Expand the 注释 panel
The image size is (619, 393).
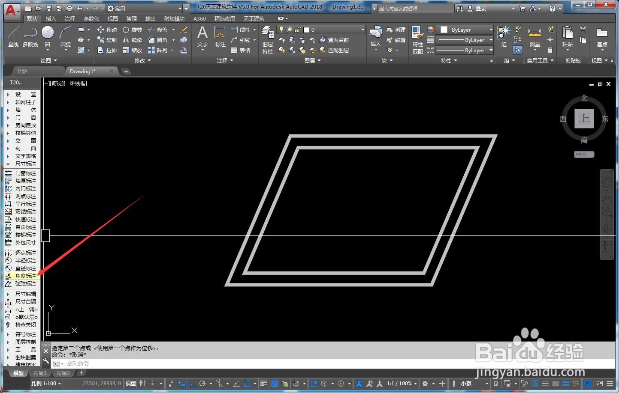225,61
